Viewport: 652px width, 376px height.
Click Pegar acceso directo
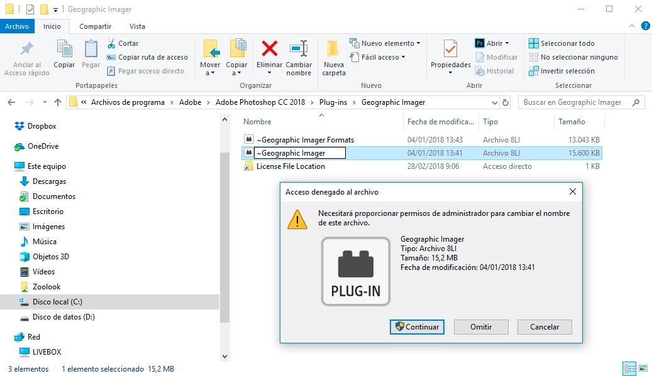(x=145, y=71)
